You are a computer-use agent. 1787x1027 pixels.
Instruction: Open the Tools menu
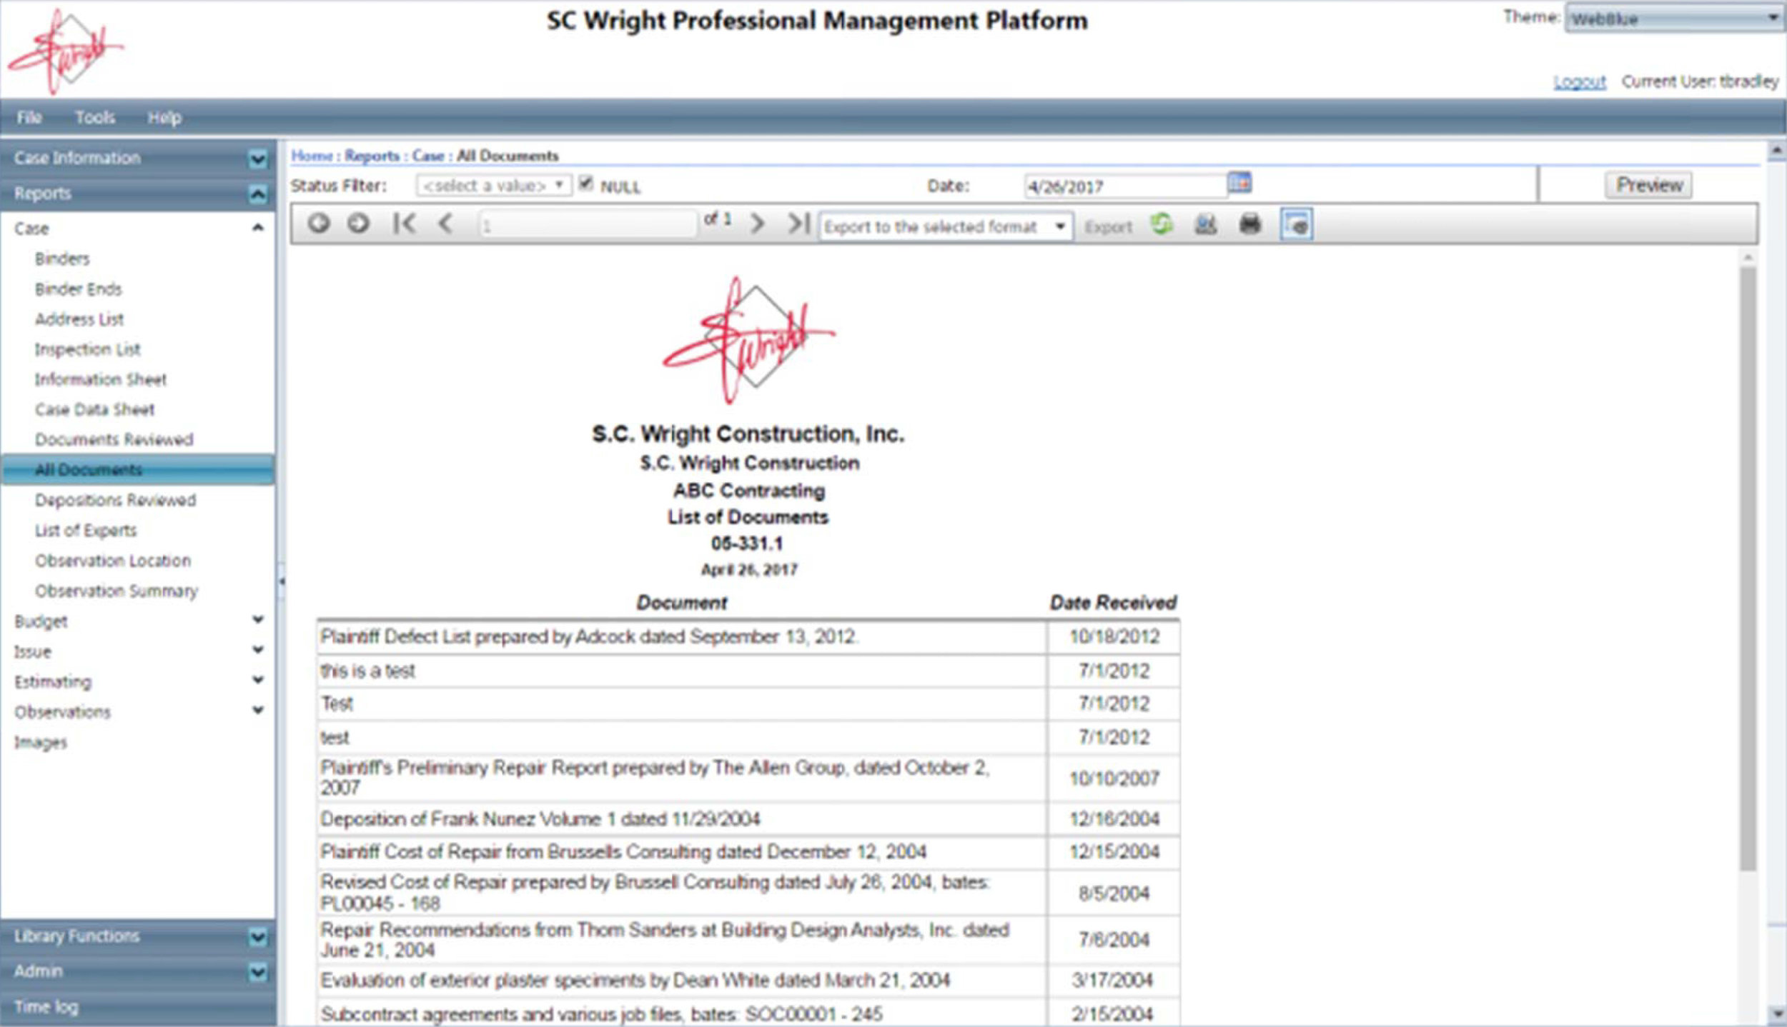pyautogui.click(x=95, y=117)
